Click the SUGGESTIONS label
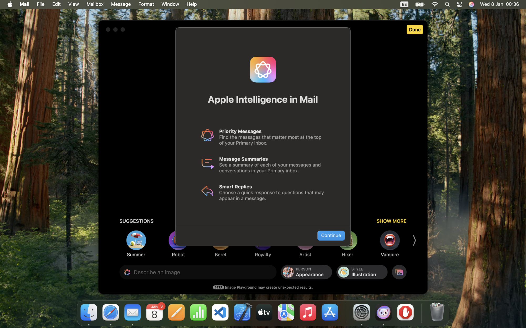This screenshot has width=526, height=328. click(136, 221)
